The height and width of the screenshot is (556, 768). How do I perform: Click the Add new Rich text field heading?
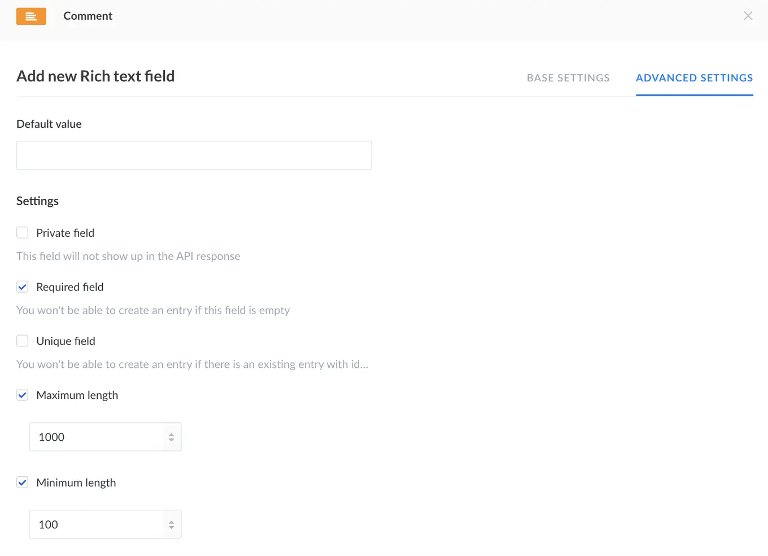click(x=95, y=76)
